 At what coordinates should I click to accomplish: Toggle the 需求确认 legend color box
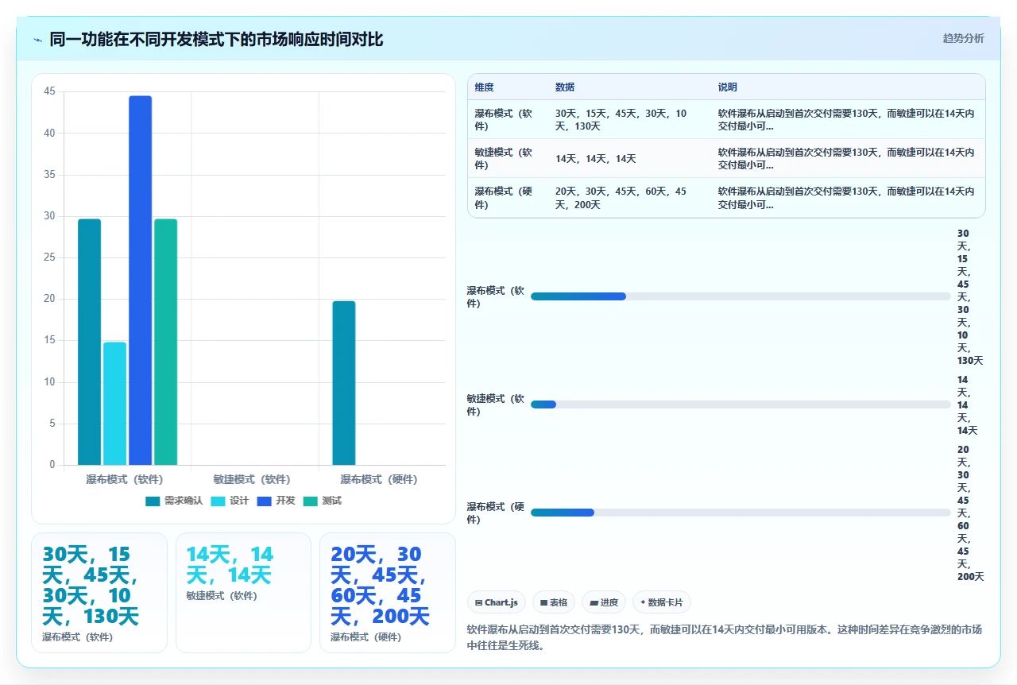153,501
